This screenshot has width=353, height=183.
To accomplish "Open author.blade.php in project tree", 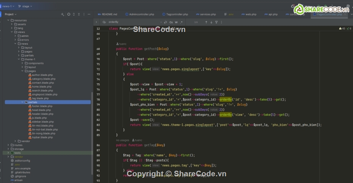I will pyautogui.click(x=42, y=75).
